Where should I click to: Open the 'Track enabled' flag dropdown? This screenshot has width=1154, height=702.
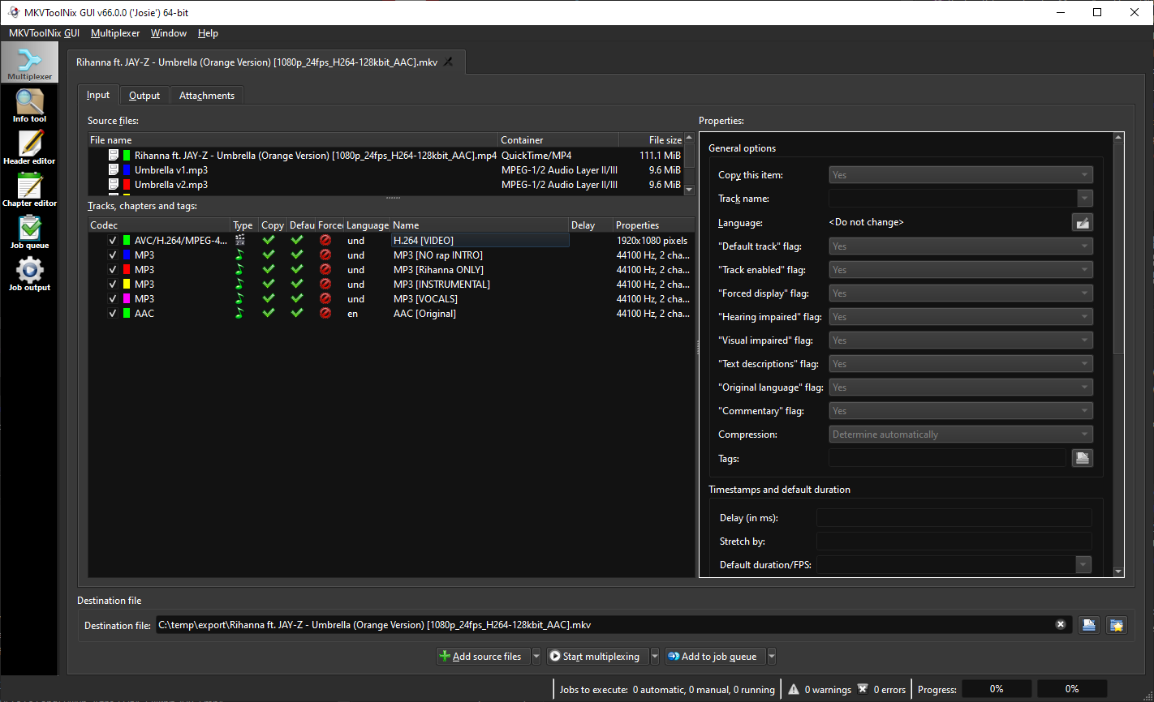coord(961,269)
